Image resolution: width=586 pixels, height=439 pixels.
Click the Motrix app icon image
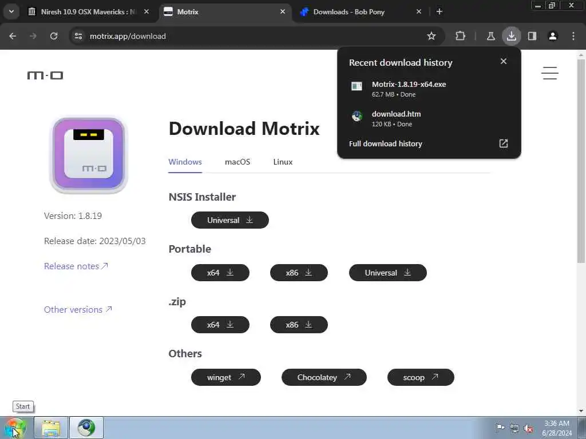click(x=89, y=154)
